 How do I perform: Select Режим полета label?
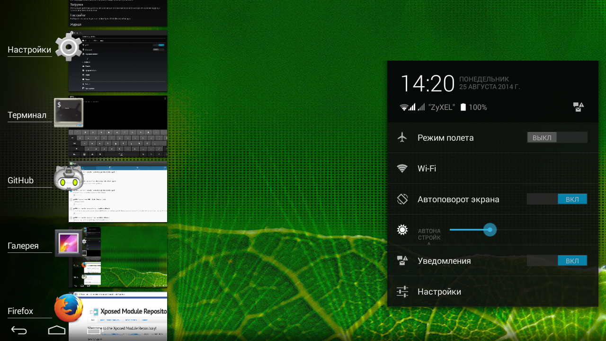(446, 138)
